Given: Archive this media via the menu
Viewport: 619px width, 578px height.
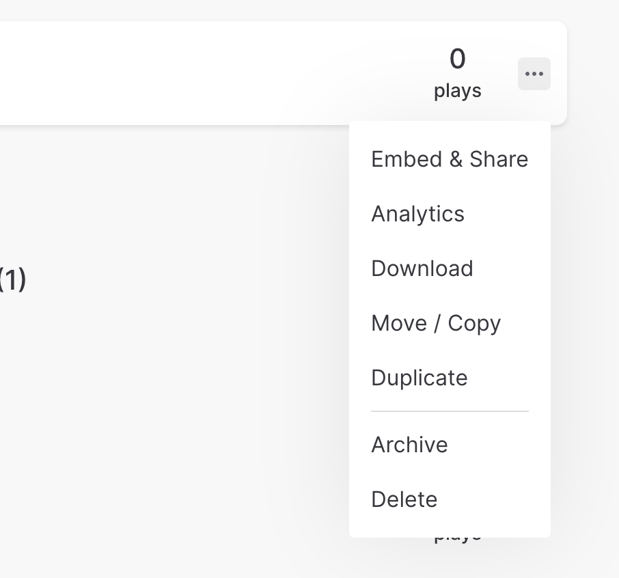Looking at the screenshot, I should [450, 445].
